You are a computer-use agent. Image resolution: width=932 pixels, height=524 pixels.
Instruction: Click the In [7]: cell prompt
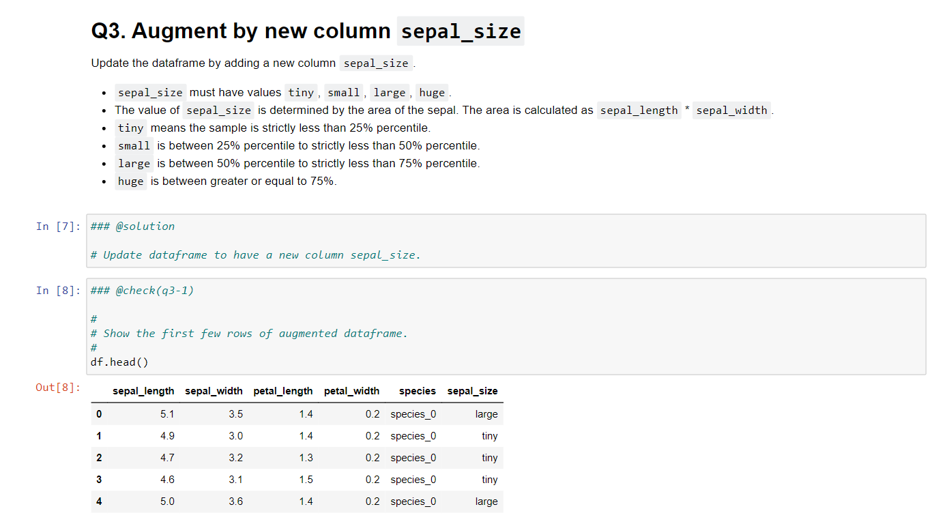58,227
